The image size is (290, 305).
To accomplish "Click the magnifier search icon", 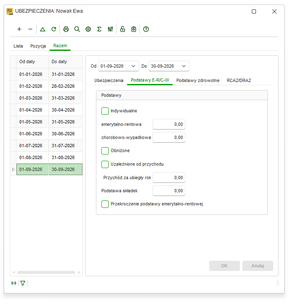I will pos(77,29).
